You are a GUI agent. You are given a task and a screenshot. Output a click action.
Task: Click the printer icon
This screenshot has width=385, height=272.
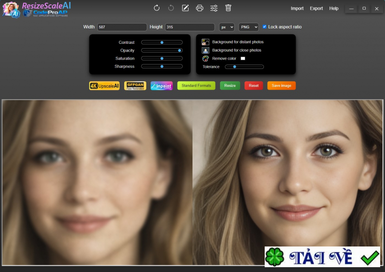199,8
